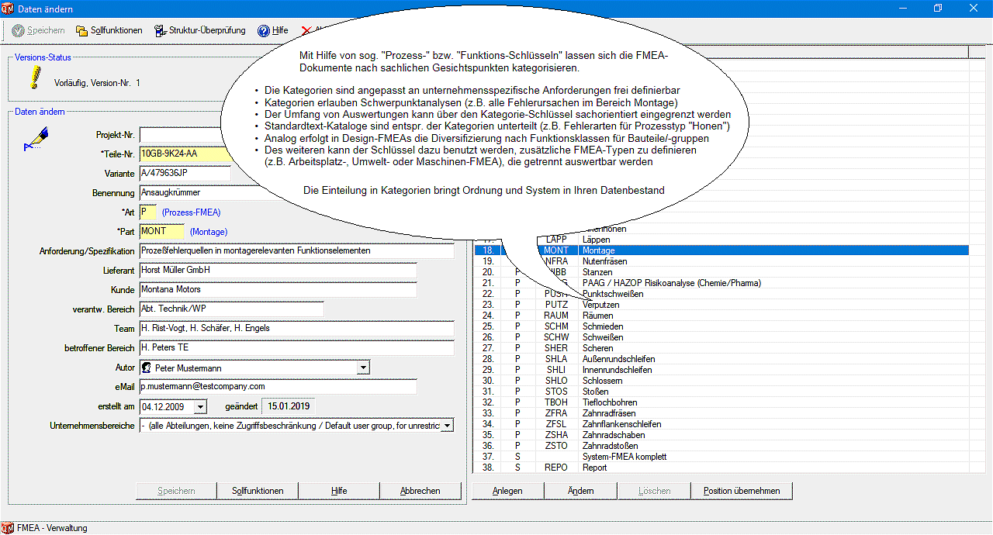Screen dimensions: 993x535
Task: Click the blue (Prozess-FMEA) label
Action: click(x=191, y=212)
